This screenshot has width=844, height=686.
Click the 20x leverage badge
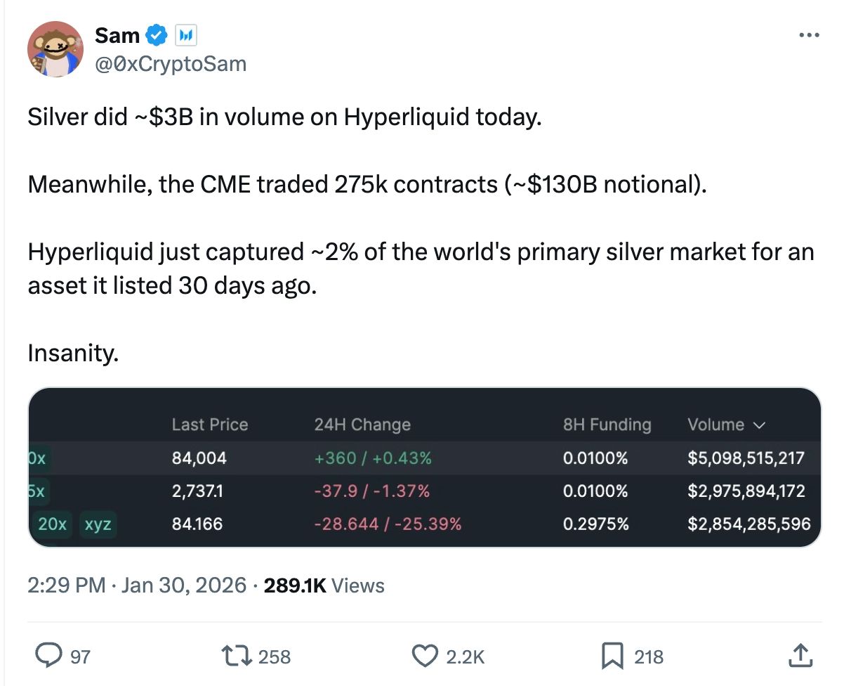53,524
